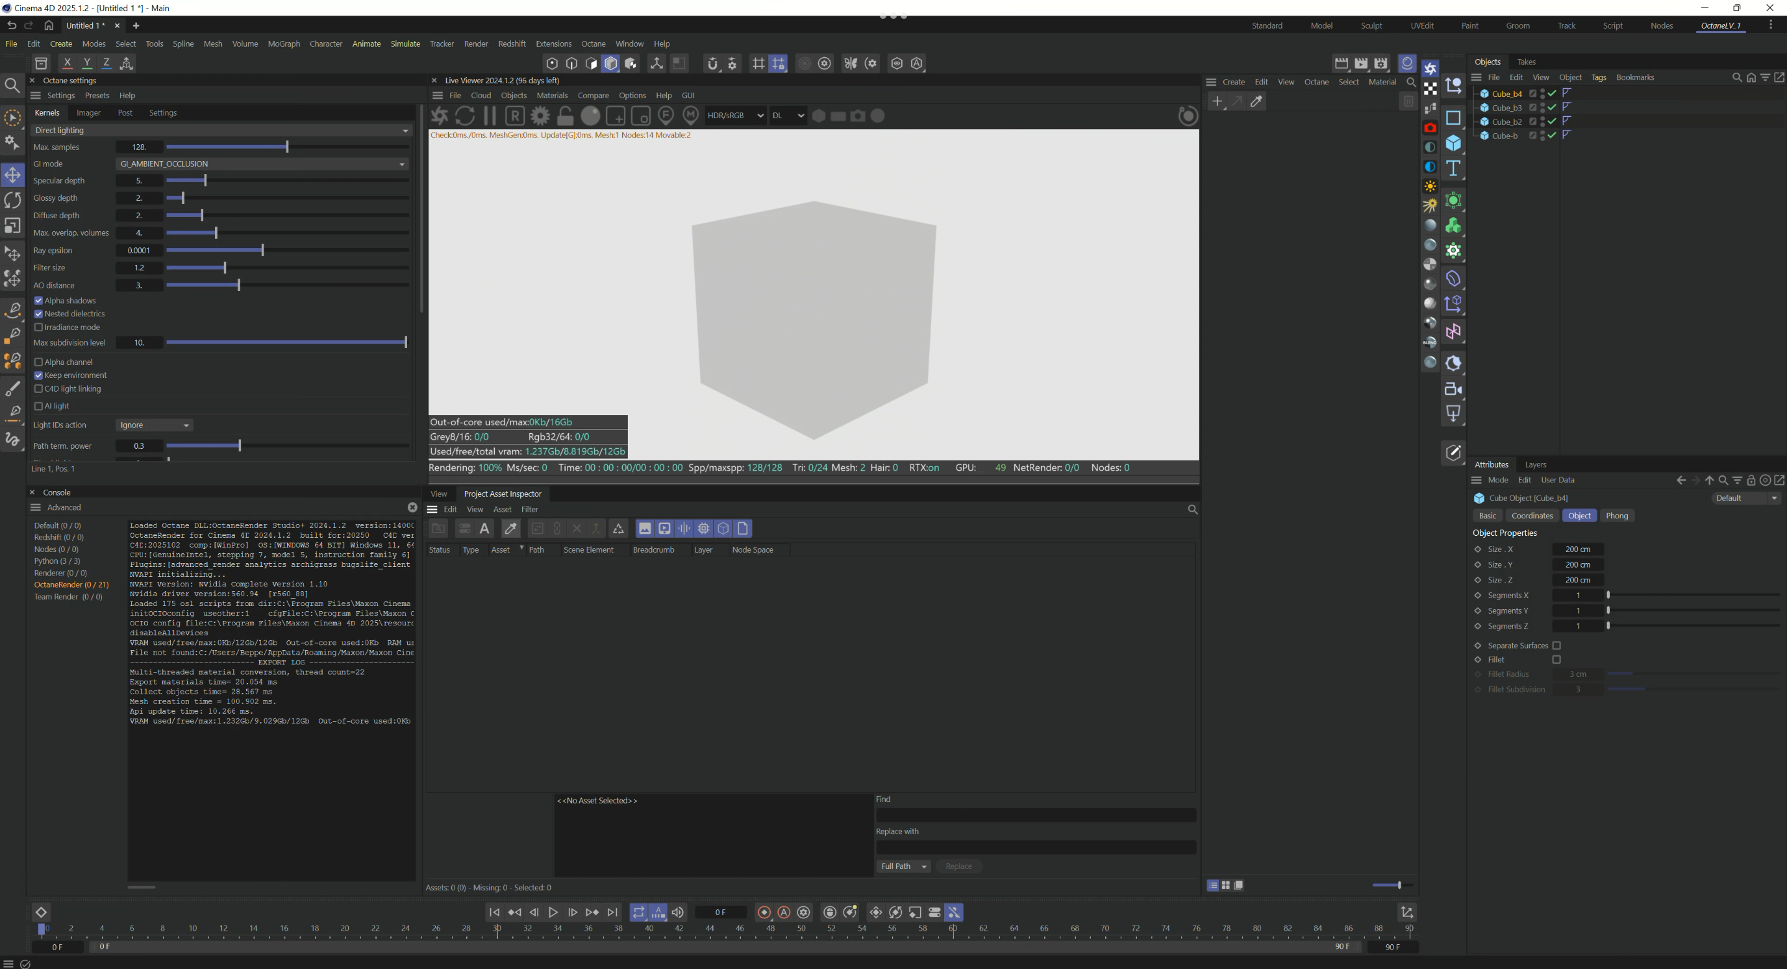Switch to the Imager tab
The height and width of the screenshot is (969, 1787).
click(x=88, y=113)
